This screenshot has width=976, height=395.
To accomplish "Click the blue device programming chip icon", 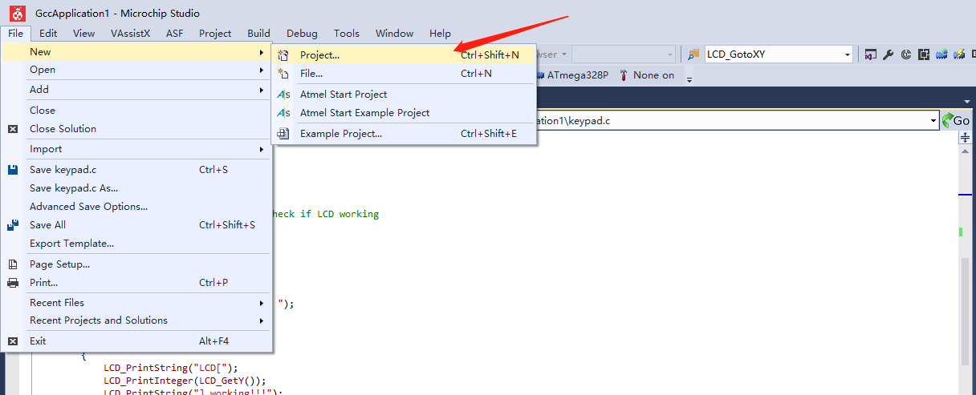I will [x=941, y=54].
